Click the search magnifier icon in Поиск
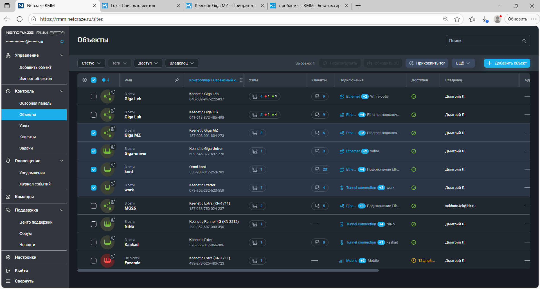Viewport: 540px width, 289px height. 524,41
